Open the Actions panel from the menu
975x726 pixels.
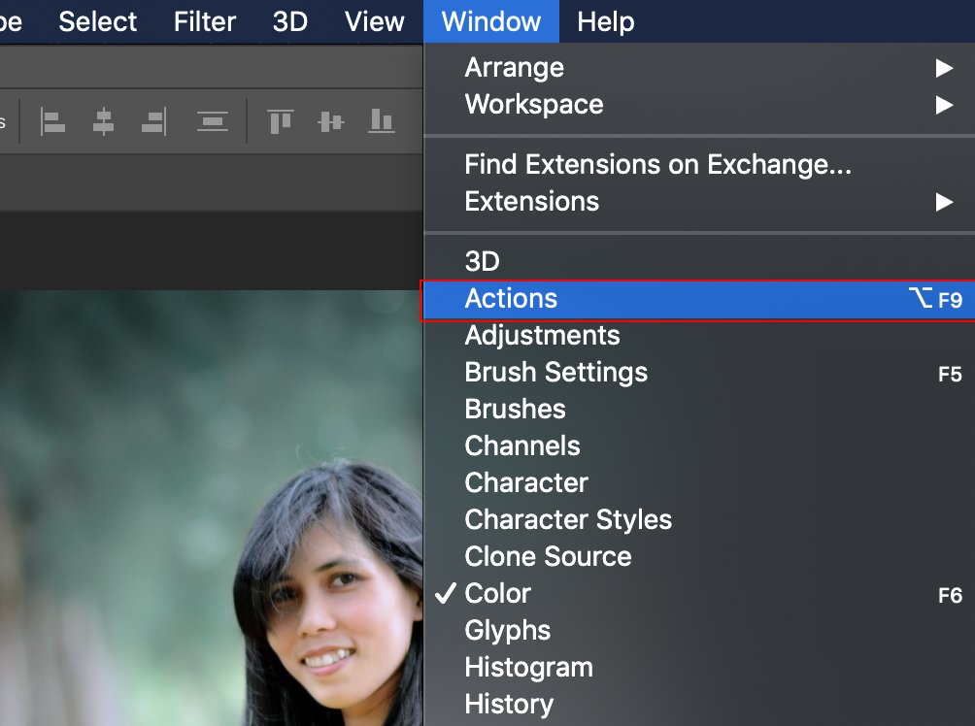coord(511,299)
